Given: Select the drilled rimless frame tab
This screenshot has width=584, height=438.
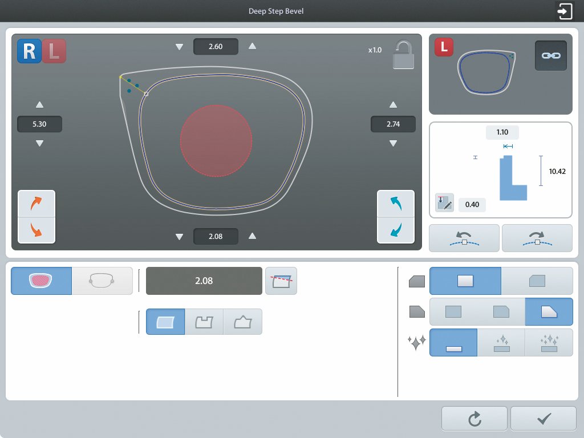Looking at the screenshot, I should [102, 281].
